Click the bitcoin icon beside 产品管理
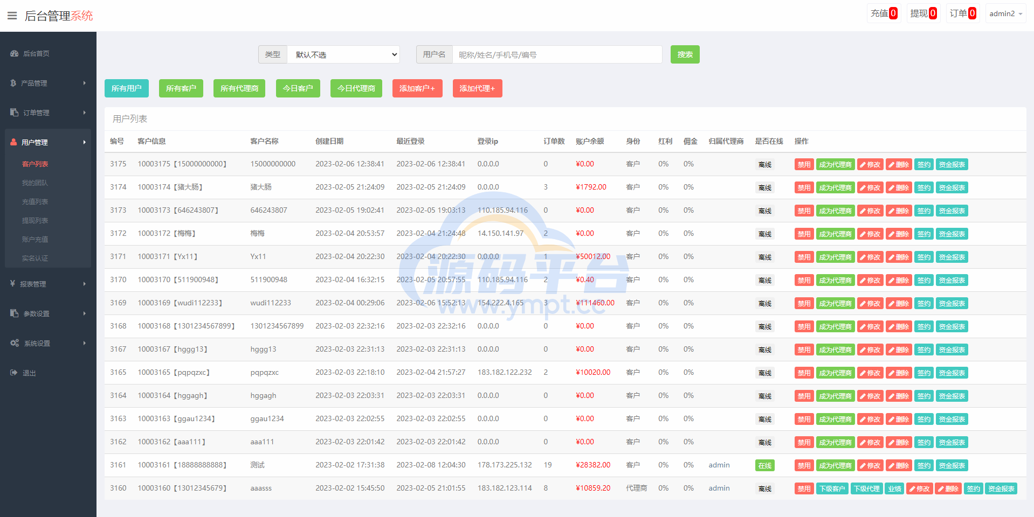The image size is (1034, 517). 13,83
